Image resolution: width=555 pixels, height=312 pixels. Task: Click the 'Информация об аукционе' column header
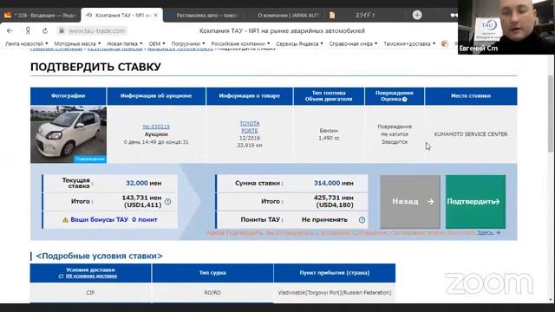point(156,96)
